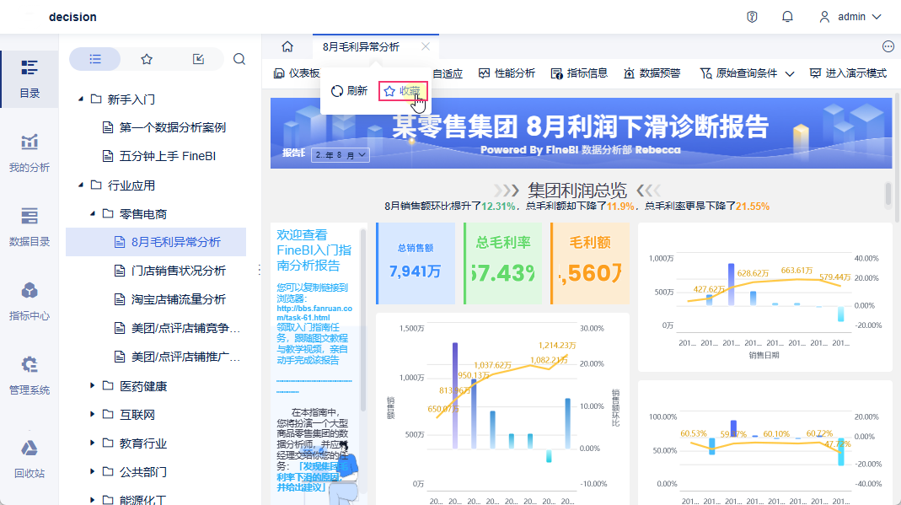Click 自适应 toolbar item
This screenshot has height=505, width=901.
[x=448, y=73]
